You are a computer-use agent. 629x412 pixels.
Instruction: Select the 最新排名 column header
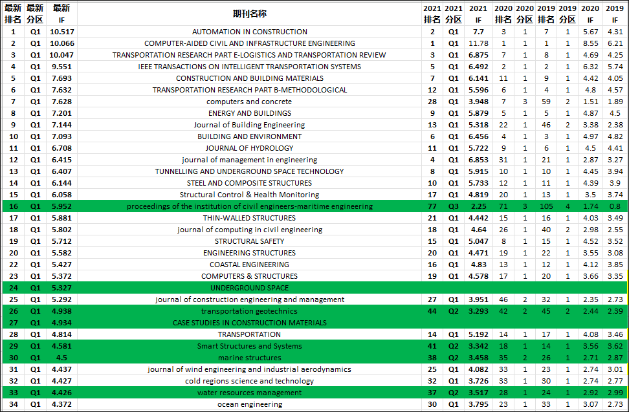click(x=13, y=14)
